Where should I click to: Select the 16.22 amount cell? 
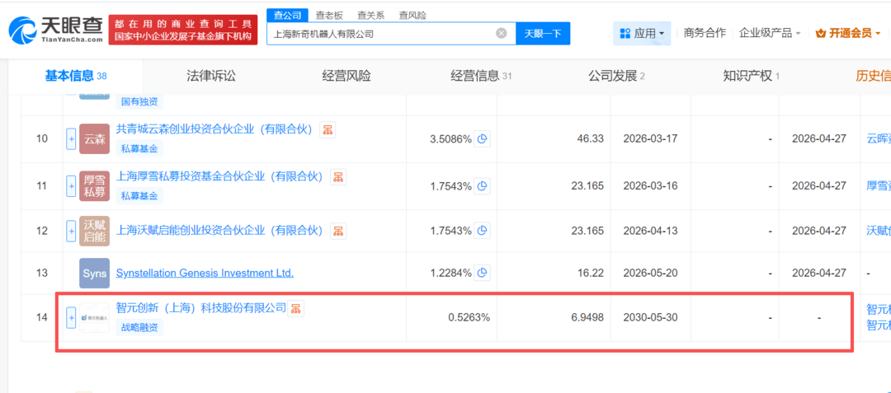592,273
